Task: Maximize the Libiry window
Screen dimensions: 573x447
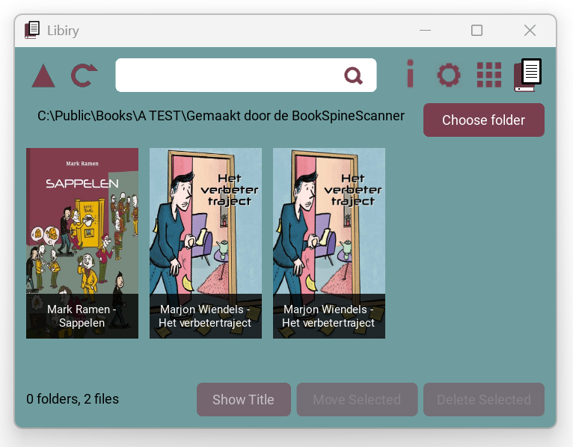Action: [477, 31]
